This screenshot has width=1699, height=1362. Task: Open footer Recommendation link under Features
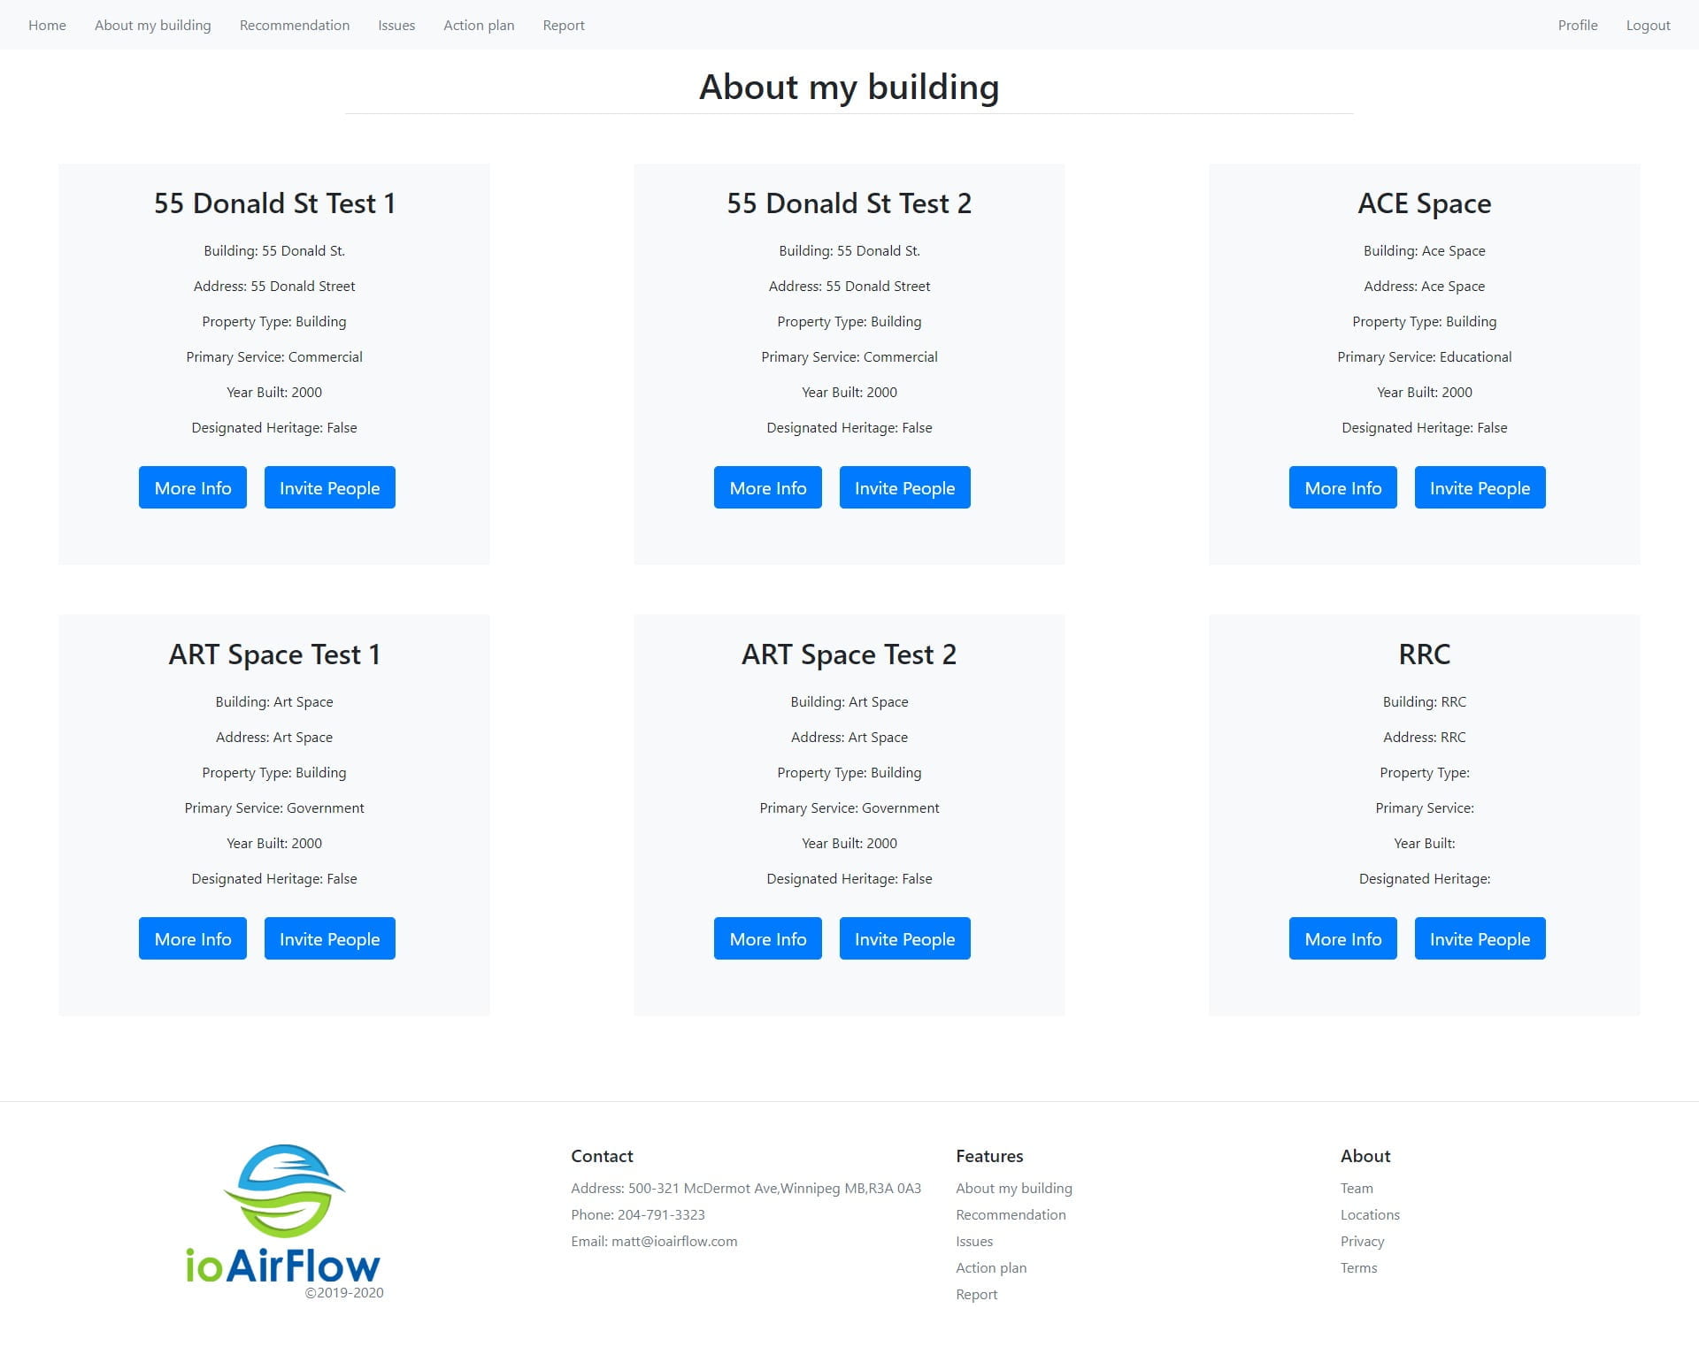click(x=1010, y=1214)
